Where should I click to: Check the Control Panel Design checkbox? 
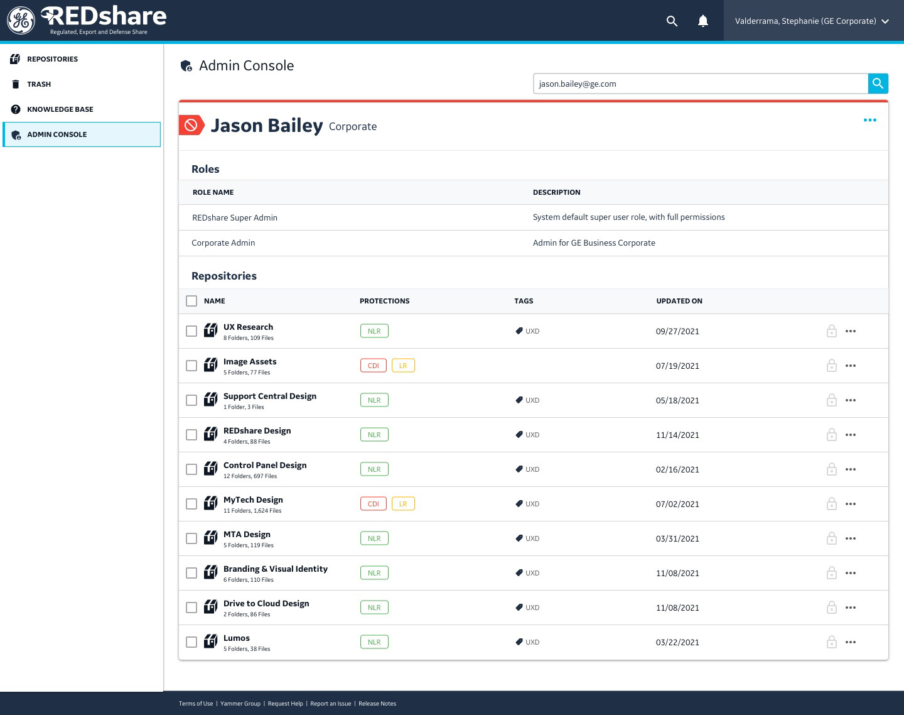(191, 469)
